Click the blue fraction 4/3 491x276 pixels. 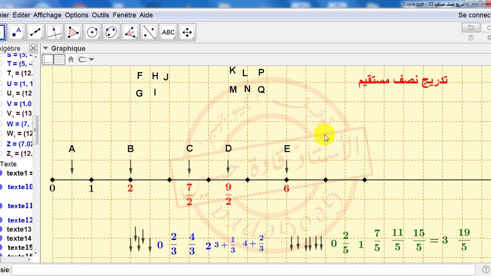(192, 243)
